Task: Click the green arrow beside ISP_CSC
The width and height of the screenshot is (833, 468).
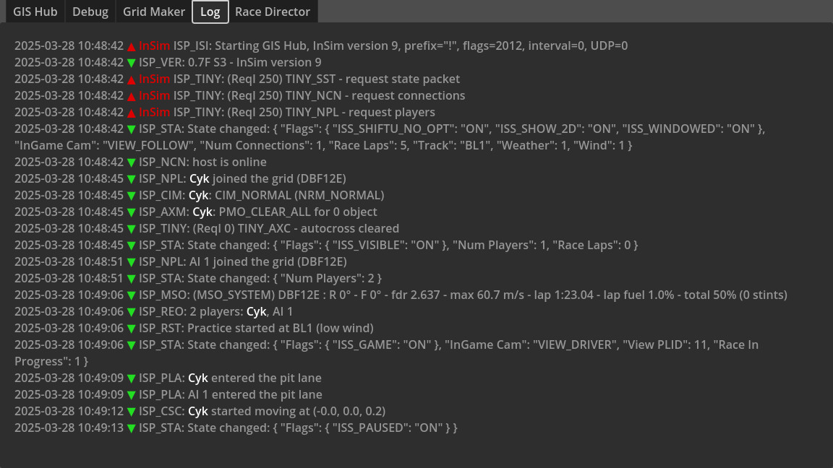Action: pos(132,412)
